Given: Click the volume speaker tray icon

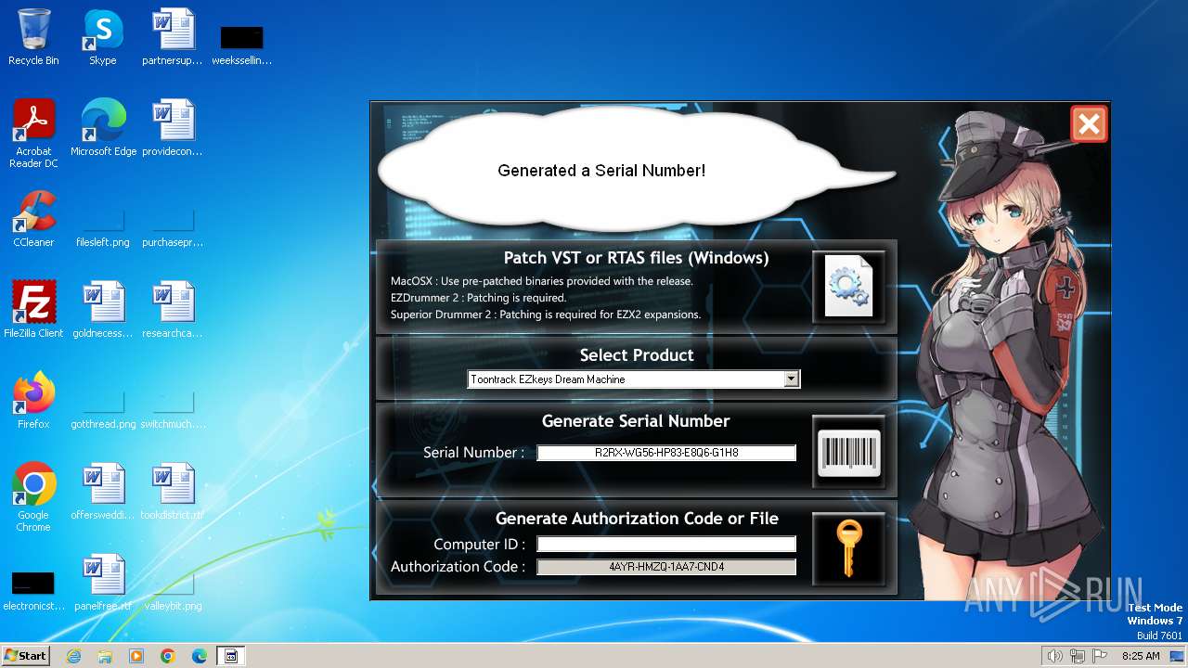Looking at the screenshot, I should 1054,656.
